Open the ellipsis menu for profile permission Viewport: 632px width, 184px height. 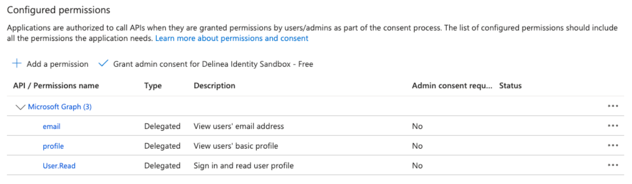coord(613,146)
